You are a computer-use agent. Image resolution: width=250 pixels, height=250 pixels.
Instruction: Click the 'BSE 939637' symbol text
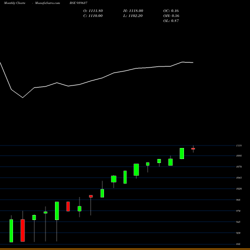click(78, 3)
